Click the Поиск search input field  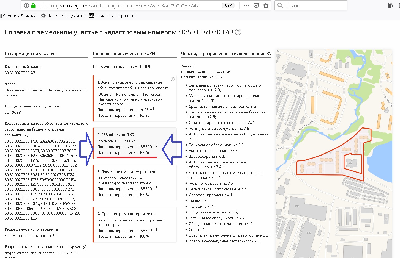click(x=311, y=5)
